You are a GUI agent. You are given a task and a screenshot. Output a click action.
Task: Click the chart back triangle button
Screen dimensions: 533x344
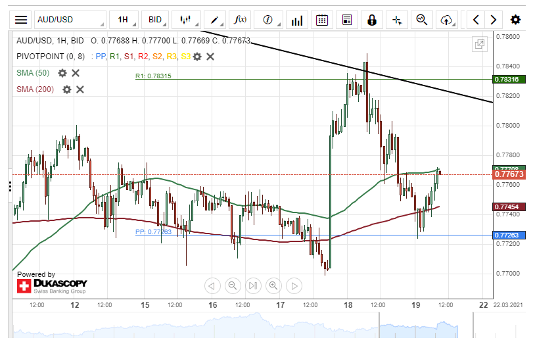click(x=212, y=285)
